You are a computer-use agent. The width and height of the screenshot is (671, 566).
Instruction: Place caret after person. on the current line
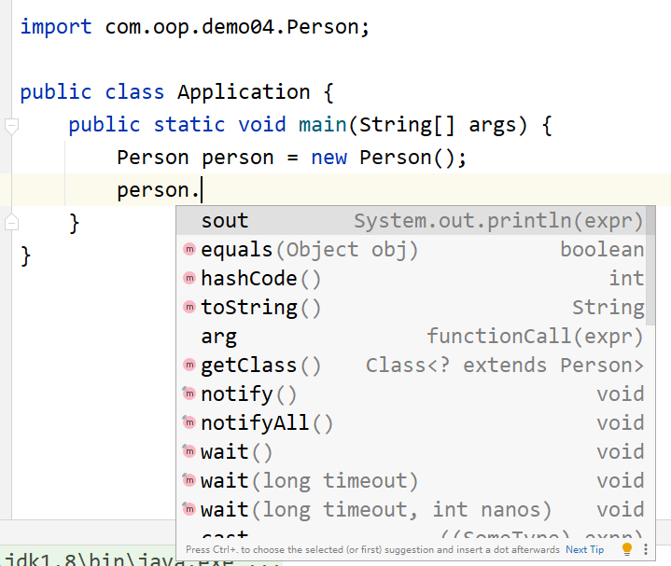tap(202, 190)
